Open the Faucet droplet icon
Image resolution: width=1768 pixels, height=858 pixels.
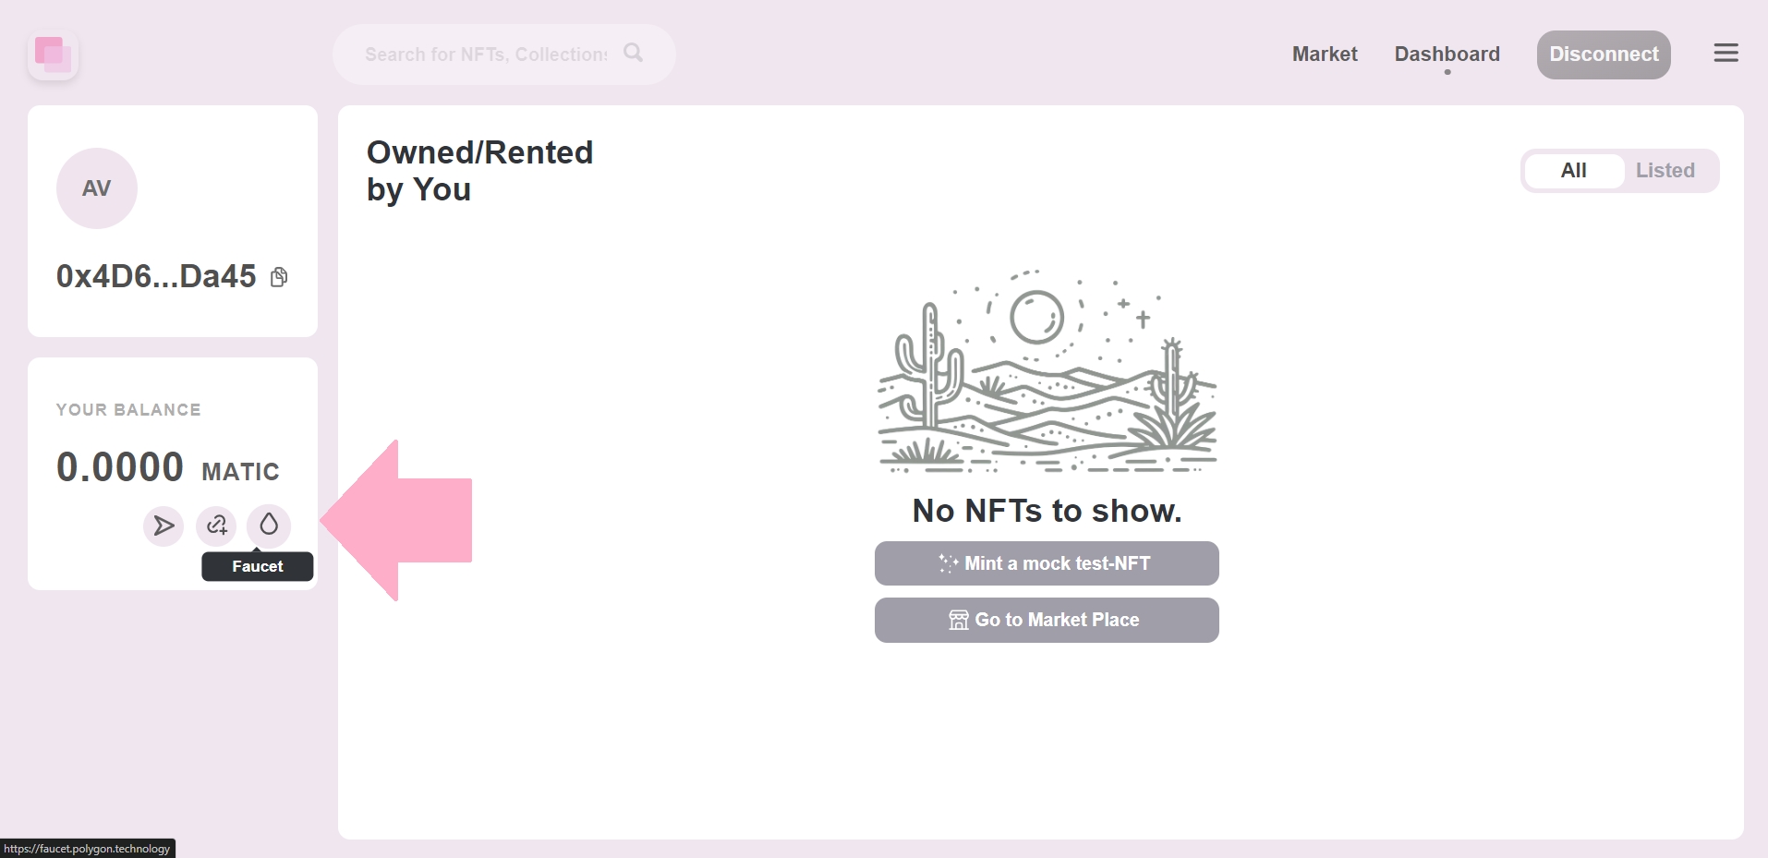[269, 526]
